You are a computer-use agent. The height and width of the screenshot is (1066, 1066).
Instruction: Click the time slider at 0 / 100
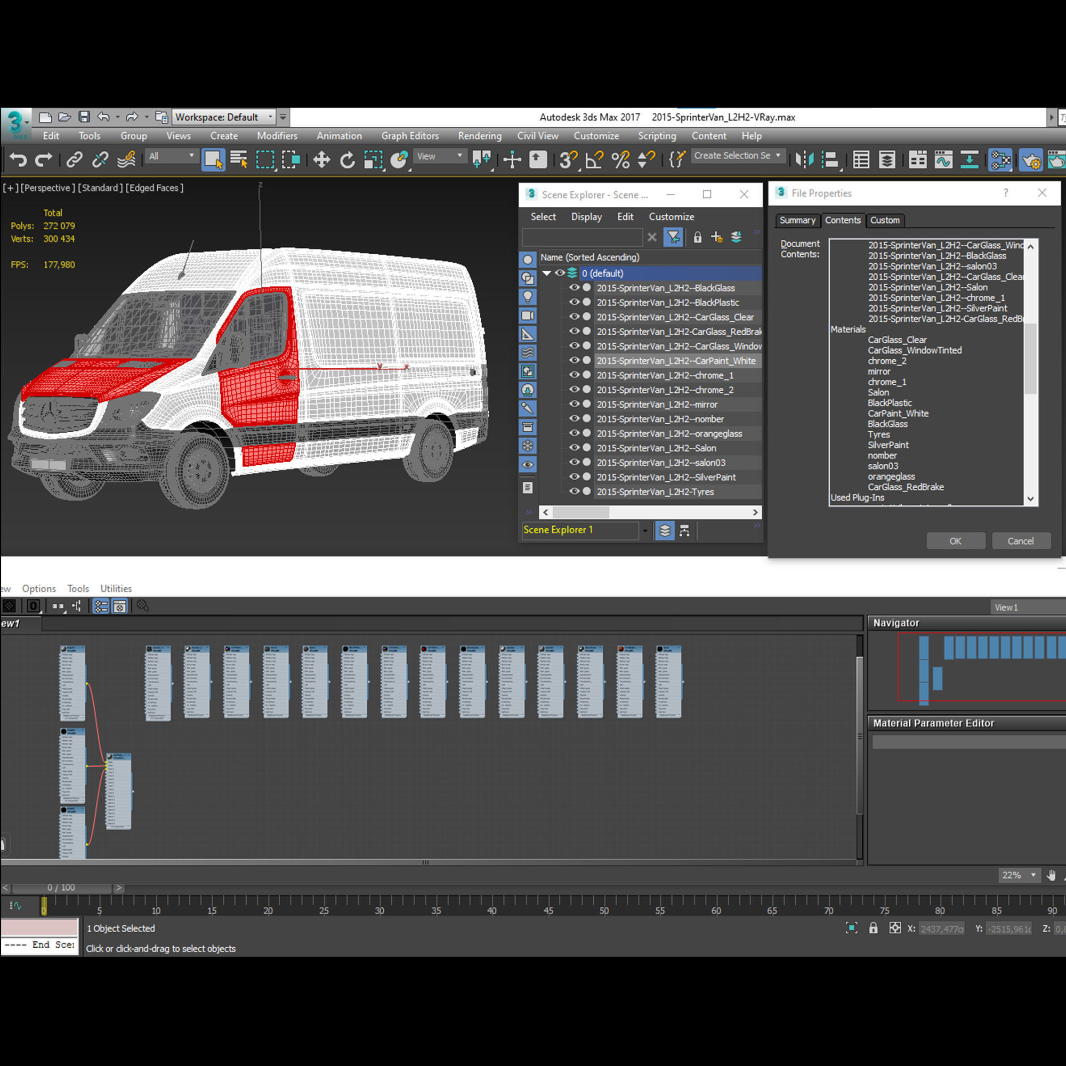(x=61, y=888)
